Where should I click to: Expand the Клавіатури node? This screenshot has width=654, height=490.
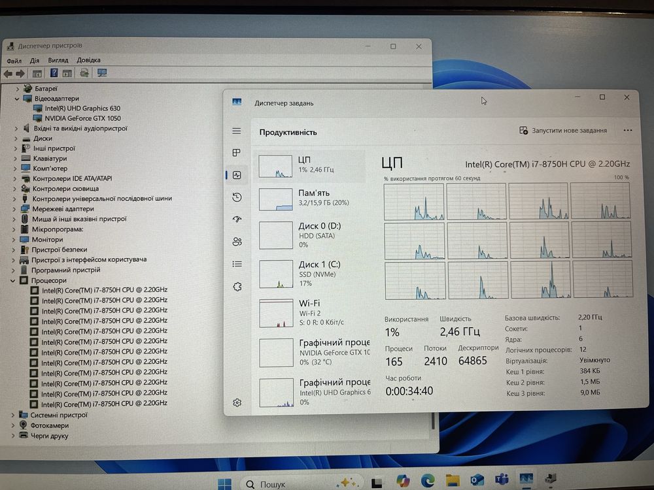pyautogui.click(x=16, y=159)
